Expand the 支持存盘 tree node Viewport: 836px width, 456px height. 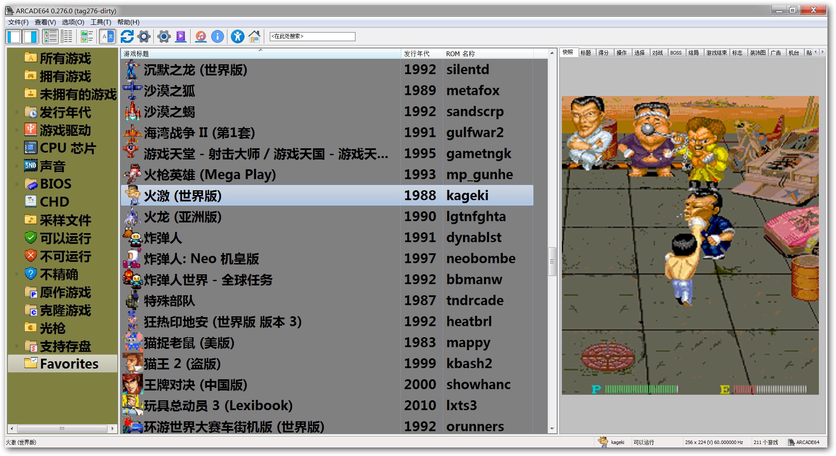(17, 346)
